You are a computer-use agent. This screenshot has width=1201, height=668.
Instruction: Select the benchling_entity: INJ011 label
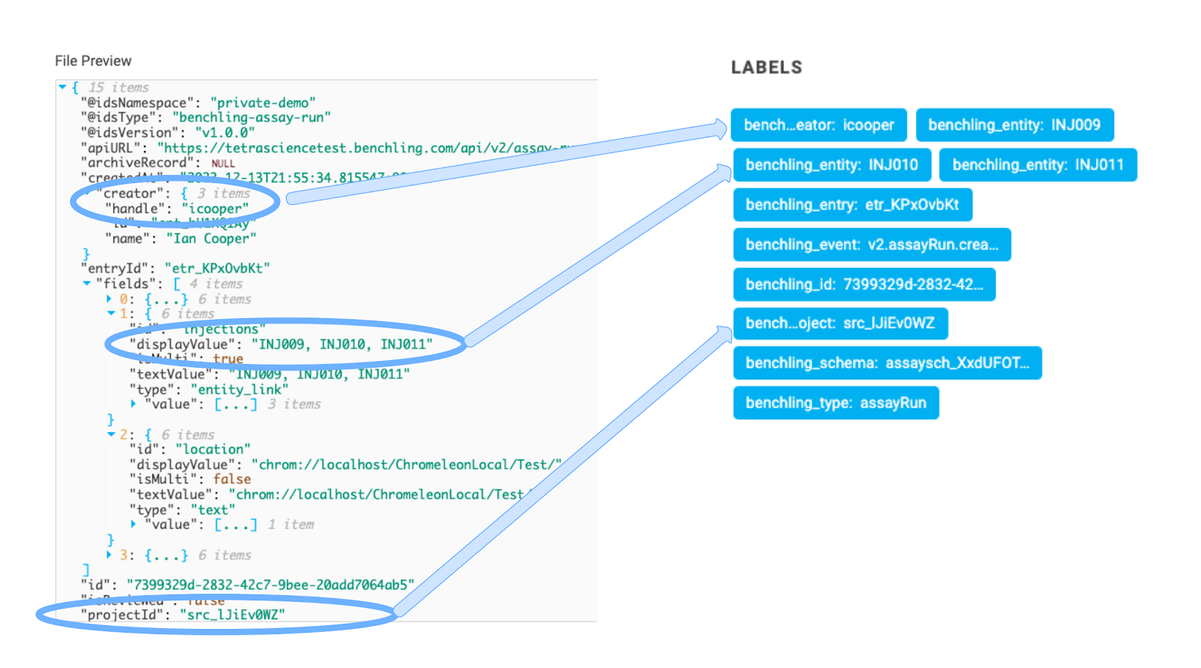pyautogui.click(x=1038, y=165)
